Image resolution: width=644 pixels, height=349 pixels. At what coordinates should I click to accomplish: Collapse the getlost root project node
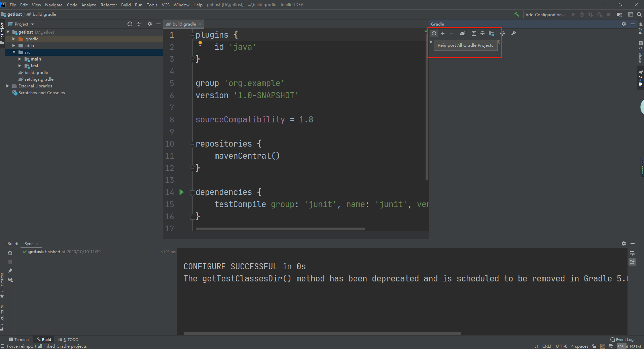click(x=8, y=32)
